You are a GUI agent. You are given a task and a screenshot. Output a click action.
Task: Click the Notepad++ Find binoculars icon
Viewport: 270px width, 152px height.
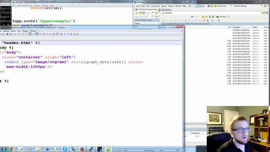[x=8, y=34]
